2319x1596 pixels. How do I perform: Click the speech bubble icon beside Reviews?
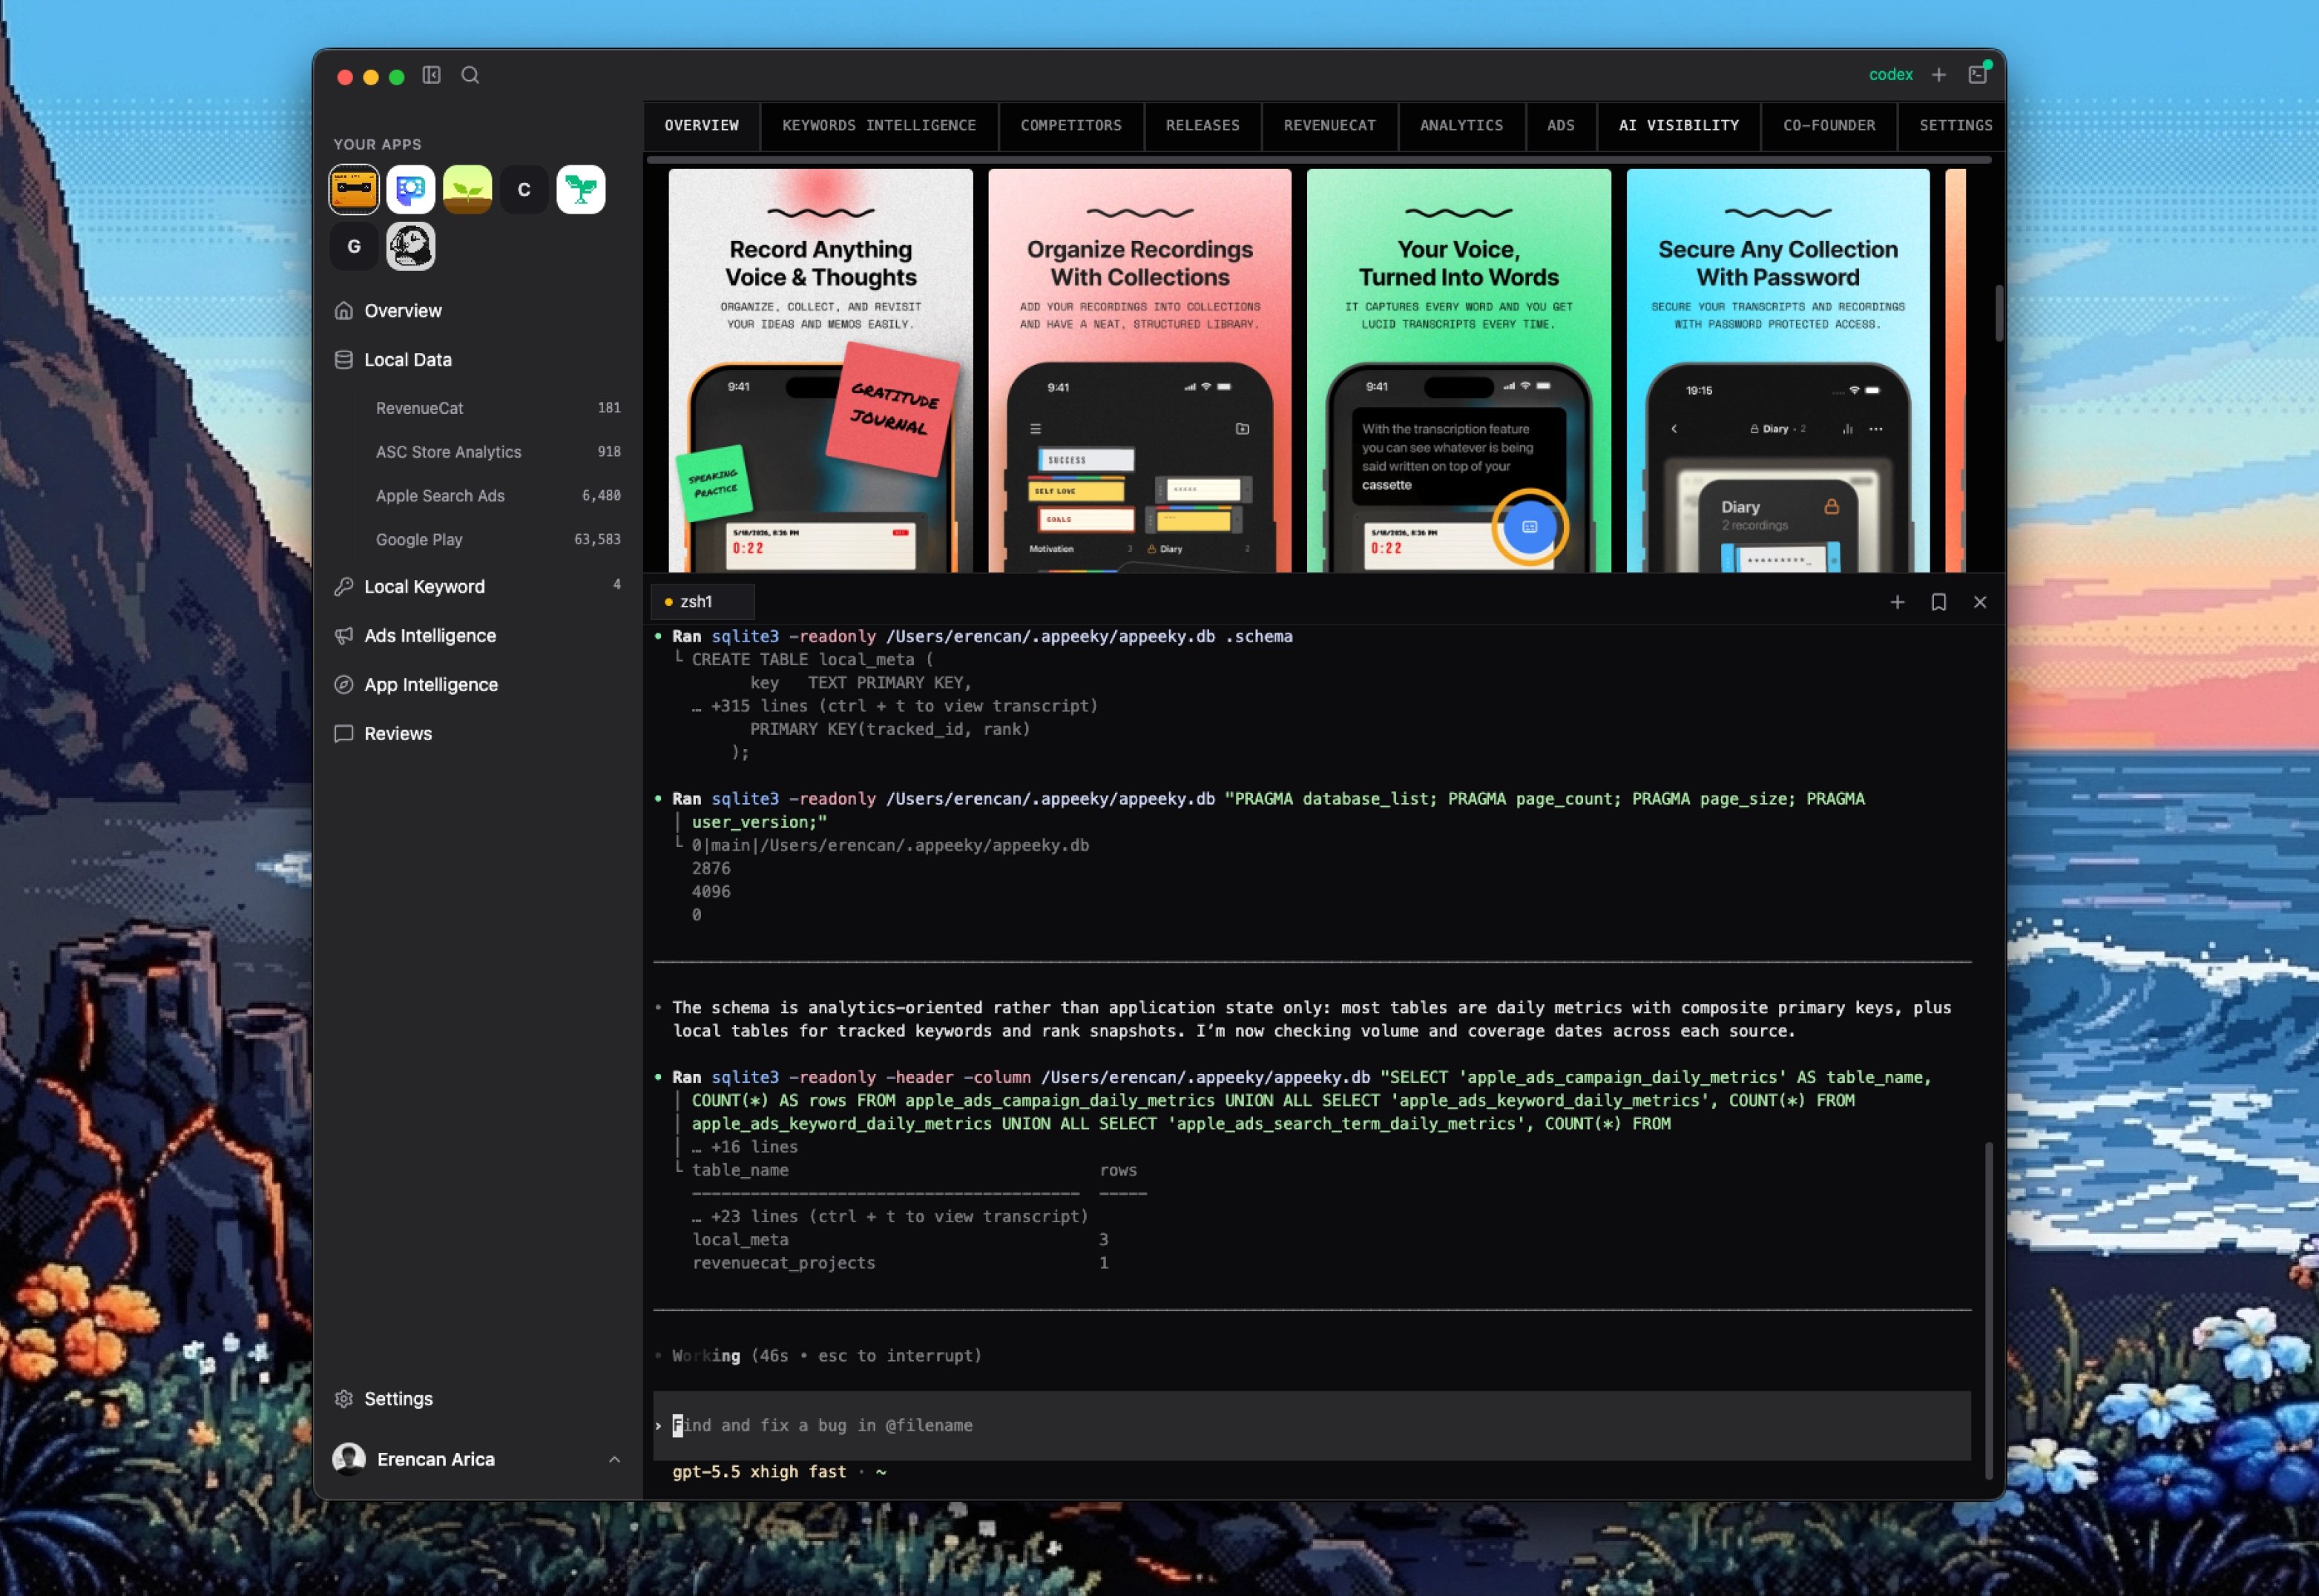coord(344,734)
